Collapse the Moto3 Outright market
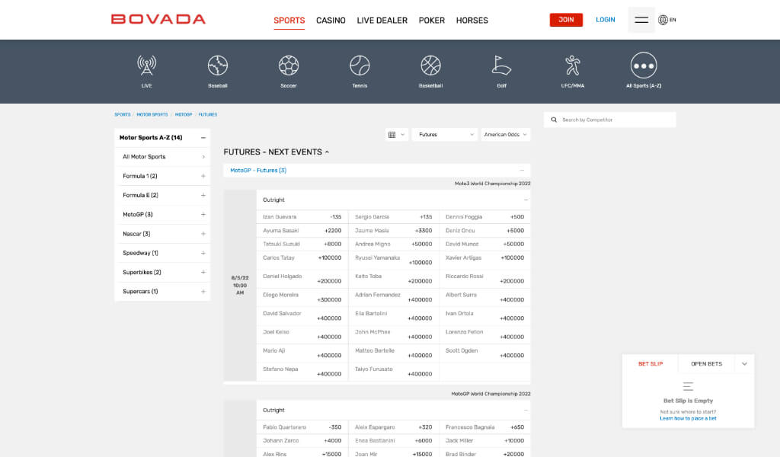Viewport: 780px width, 457px height. click(526, 200)
